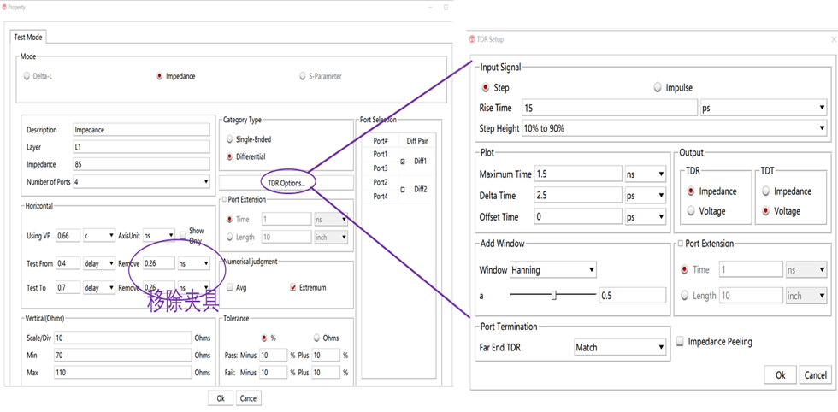Image resolution: width=838 pixels, height=412 pixels.
Task: Click Cancel in the Property window
Action: pos(249,398)
